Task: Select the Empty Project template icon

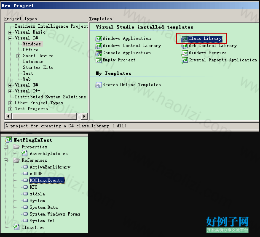Action: click(x=99, y=60)
